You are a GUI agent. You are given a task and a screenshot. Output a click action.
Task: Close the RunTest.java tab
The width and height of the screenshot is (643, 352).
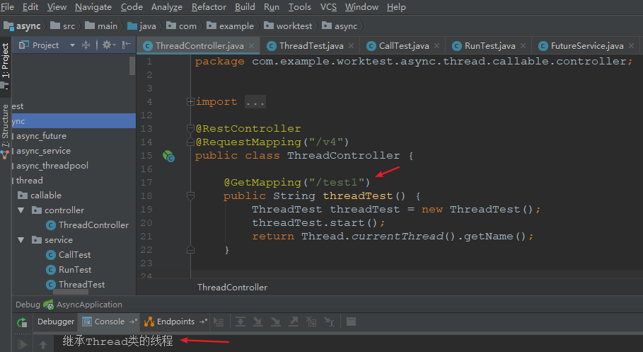[523, 45]
